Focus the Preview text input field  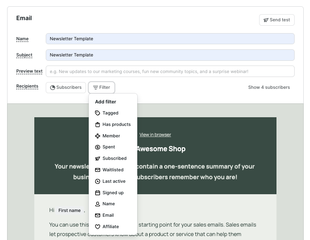click(x=170, y=71)
